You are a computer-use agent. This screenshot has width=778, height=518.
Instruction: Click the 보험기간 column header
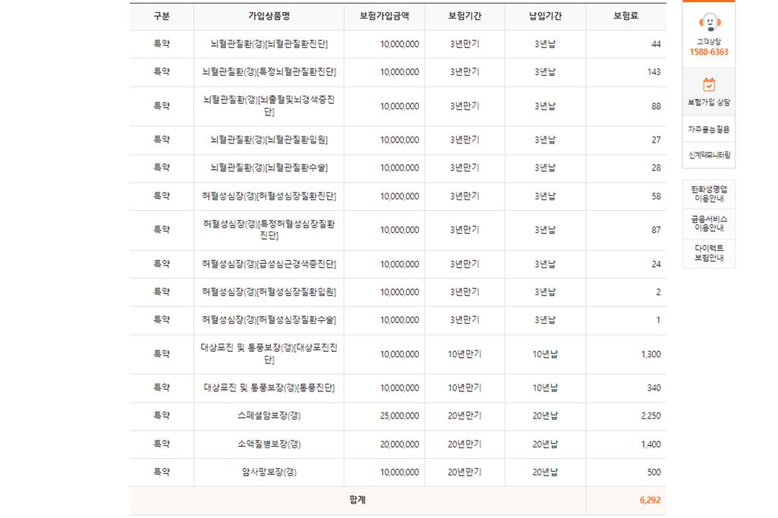(465, 16)
